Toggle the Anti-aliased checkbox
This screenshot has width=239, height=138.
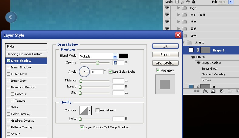click(x=97, y=110)
